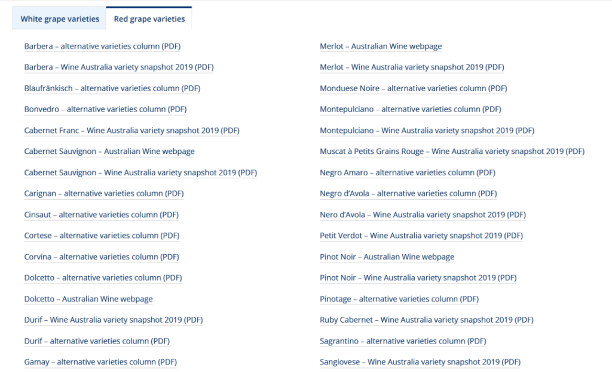Open Durif Wine Australia variety snapshot 2019
The height and width of the screenshot is (374, 612).
coord(114,320)
